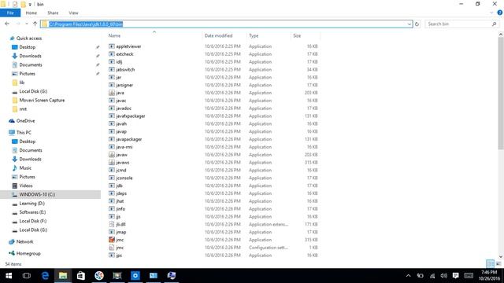Open the Help question mark icon
Screen dimensions: 504x283
click(x=500, y=13)
